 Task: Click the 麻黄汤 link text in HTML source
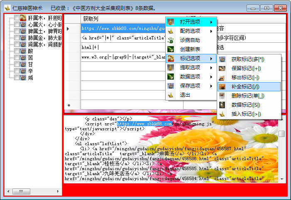166,154
